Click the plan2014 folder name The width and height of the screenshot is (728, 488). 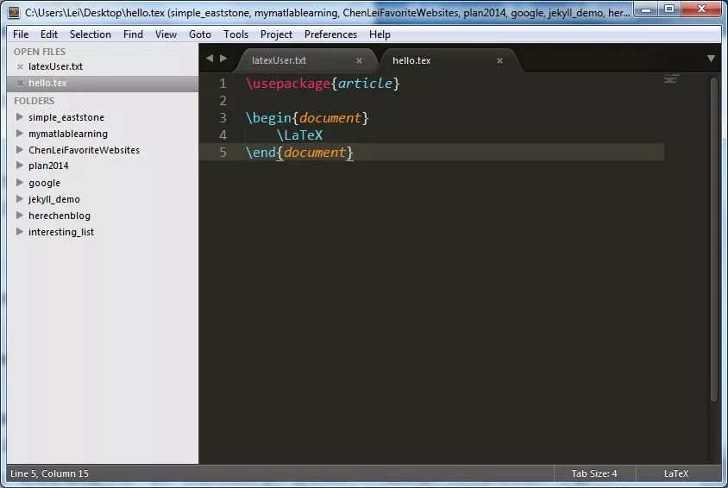(x=48, y=166)
